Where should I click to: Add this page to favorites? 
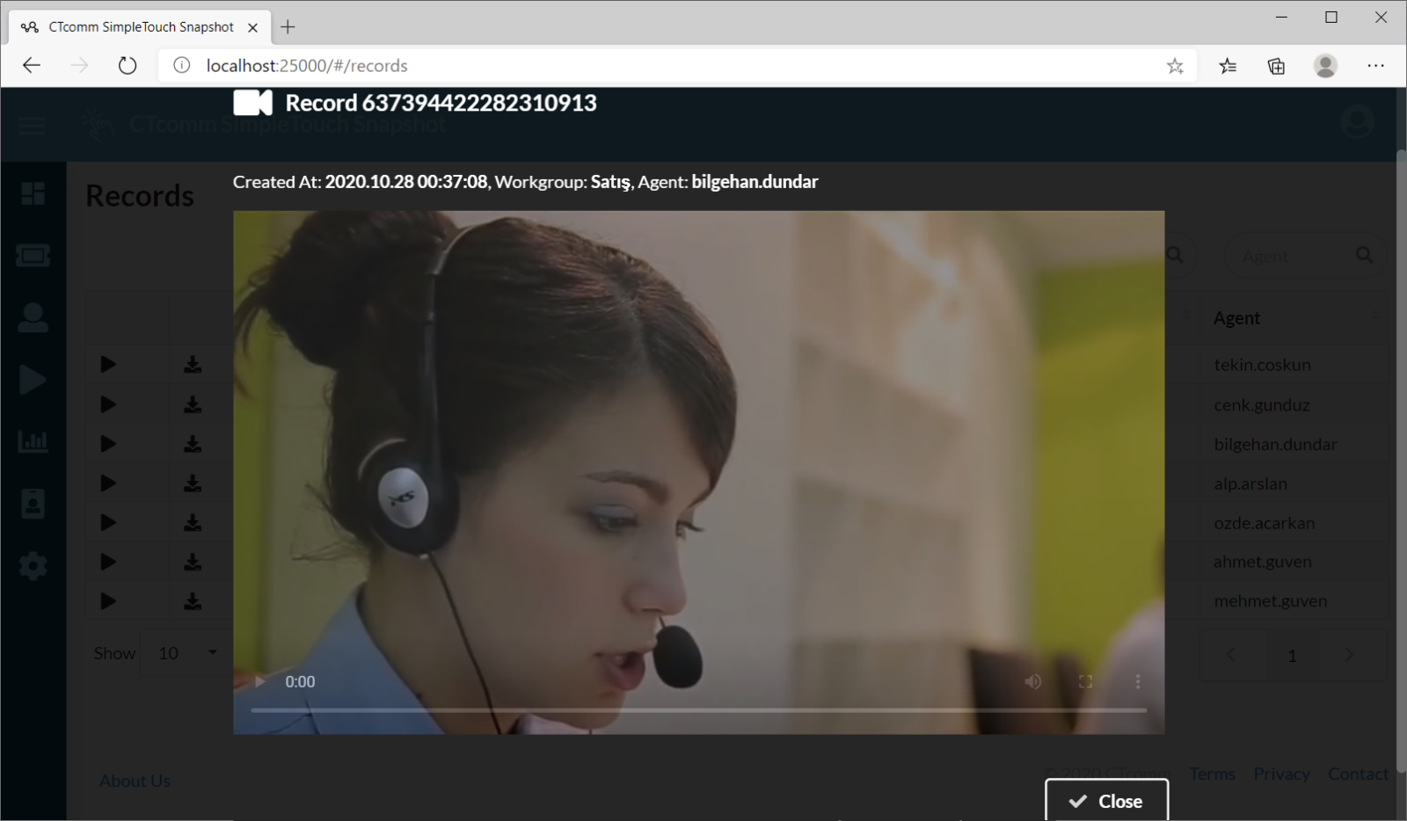click(x=1175, y=66)
